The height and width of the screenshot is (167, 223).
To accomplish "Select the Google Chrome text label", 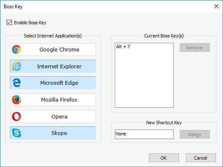I will tap(59, 50).
